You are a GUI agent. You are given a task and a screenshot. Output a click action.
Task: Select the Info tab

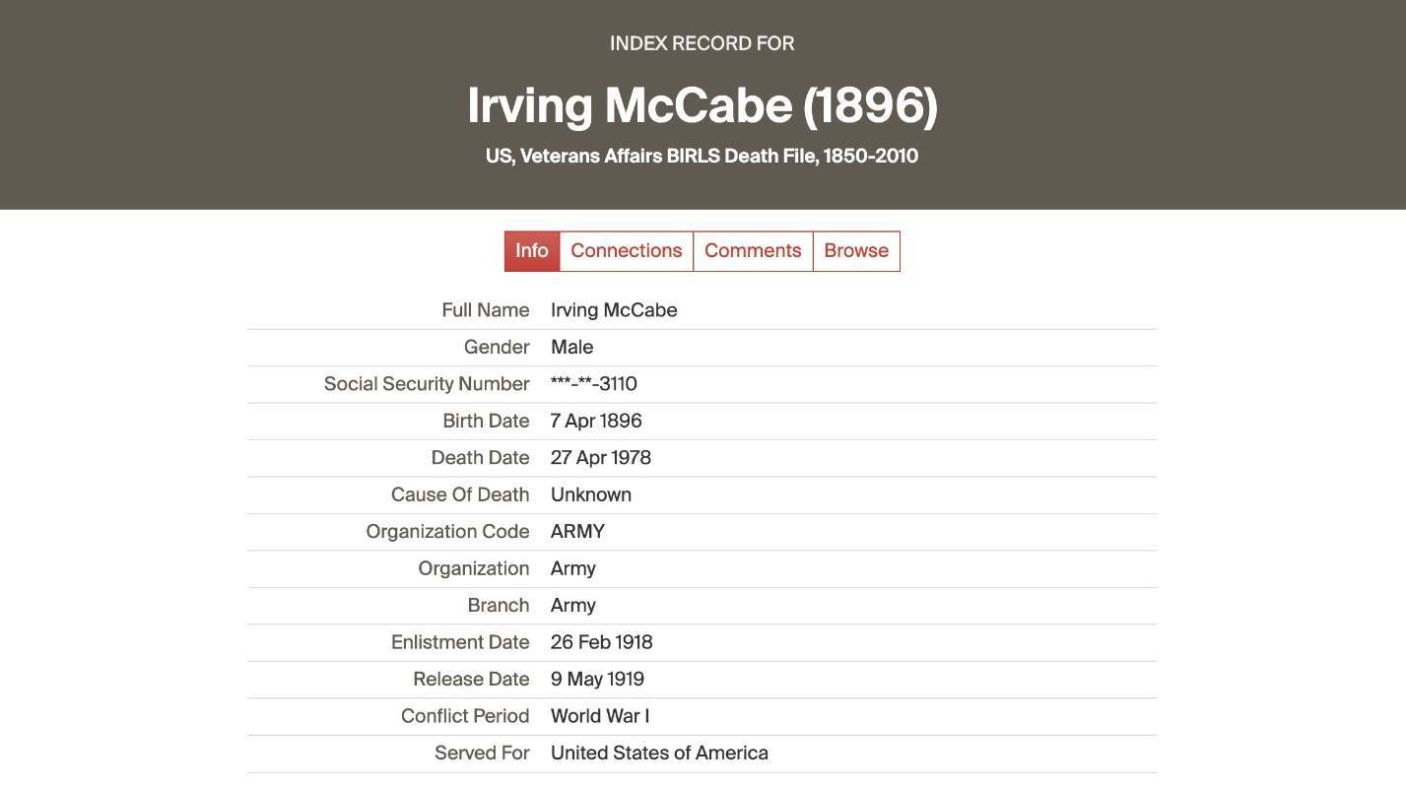[532, 251]
